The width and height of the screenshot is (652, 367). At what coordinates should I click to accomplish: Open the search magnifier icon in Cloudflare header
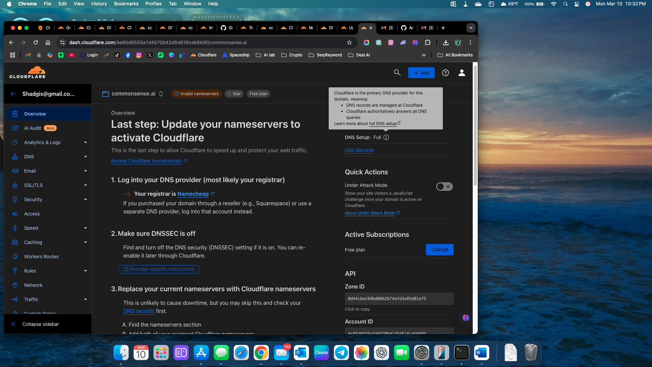pyautogui.click(x=397, y=73)
